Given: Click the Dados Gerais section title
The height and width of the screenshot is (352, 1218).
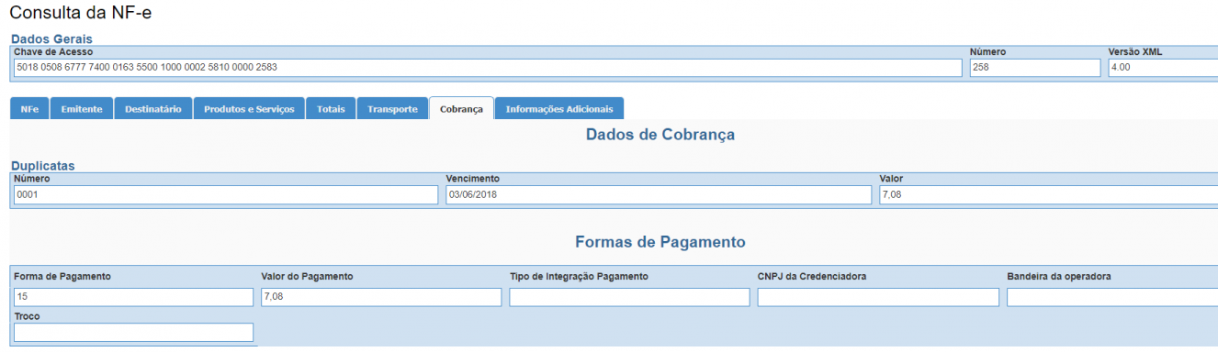Looking at the screenshot, I should point(51,39).
